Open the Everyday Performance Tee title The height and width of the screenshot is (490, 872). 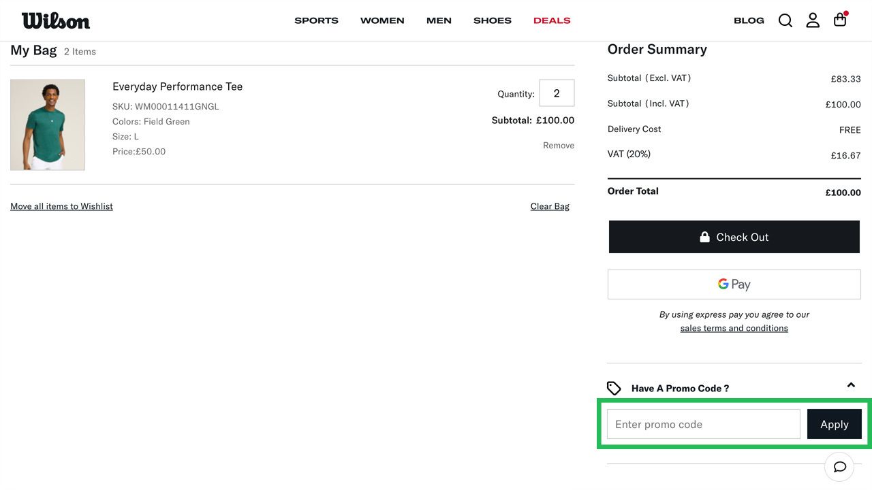(177, 86)
